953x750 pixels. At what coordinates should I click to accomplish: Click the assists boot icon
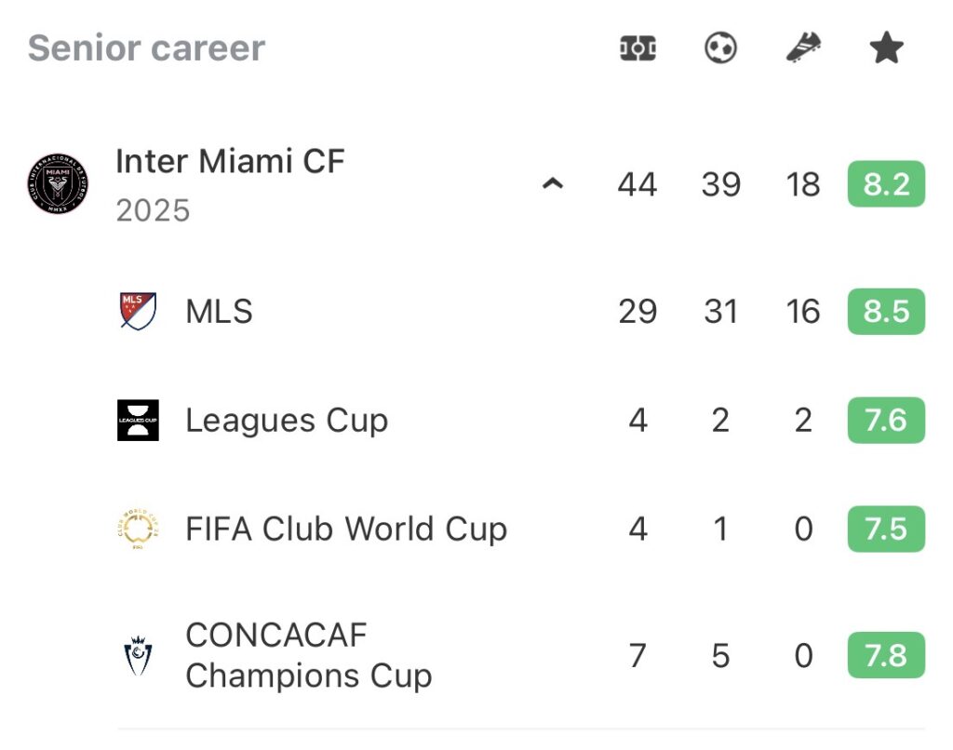(x=802, y=48)
